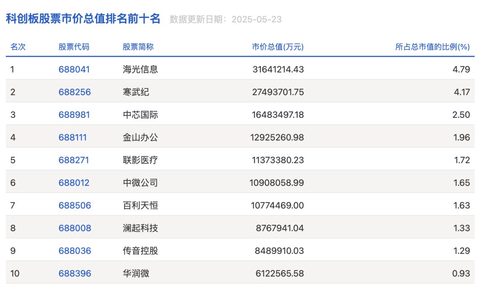484x292 pixels.
Task: Select stock name 中芯国际
Action: point(140,115)
